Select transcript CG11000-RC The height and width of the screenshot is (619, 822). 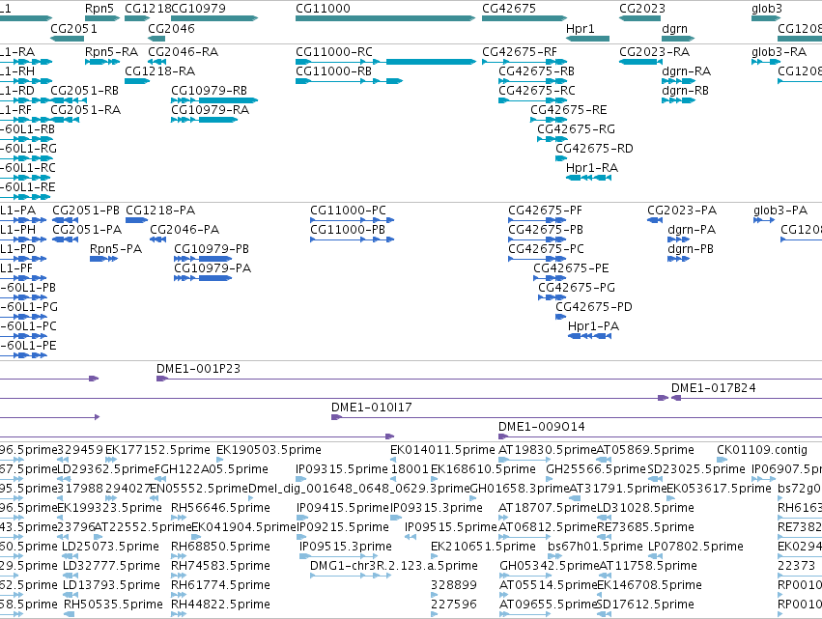point(334,52)
